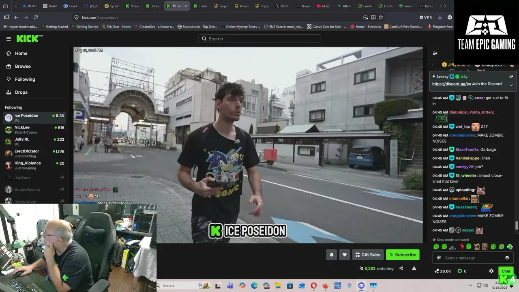Open Tek Gear - Home bookmark
Image resolution: width=519 pixels, height=292 pixels.
pyautogui.click(x=116, y=27)
